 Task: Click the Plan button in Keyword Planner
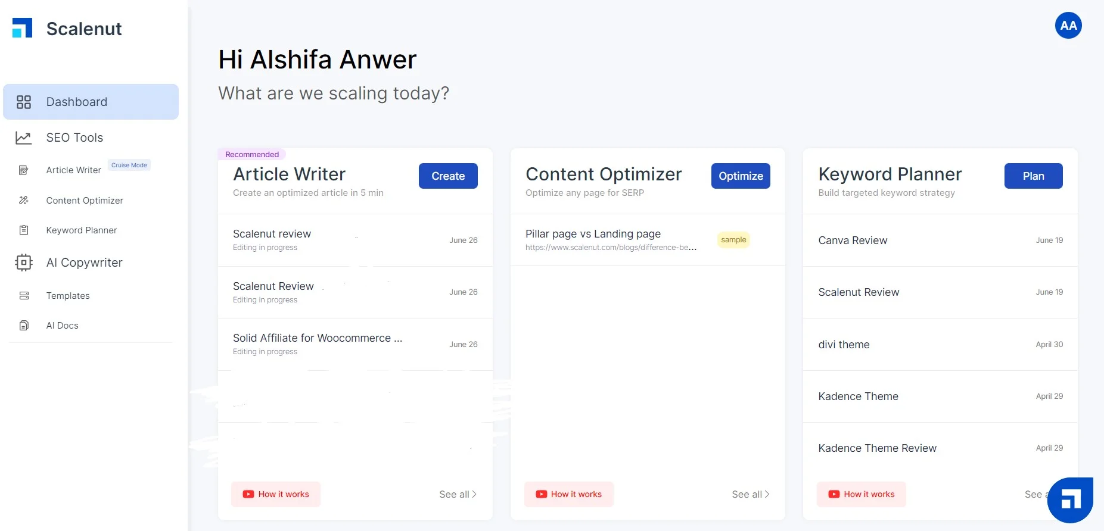pos(1033,176)
